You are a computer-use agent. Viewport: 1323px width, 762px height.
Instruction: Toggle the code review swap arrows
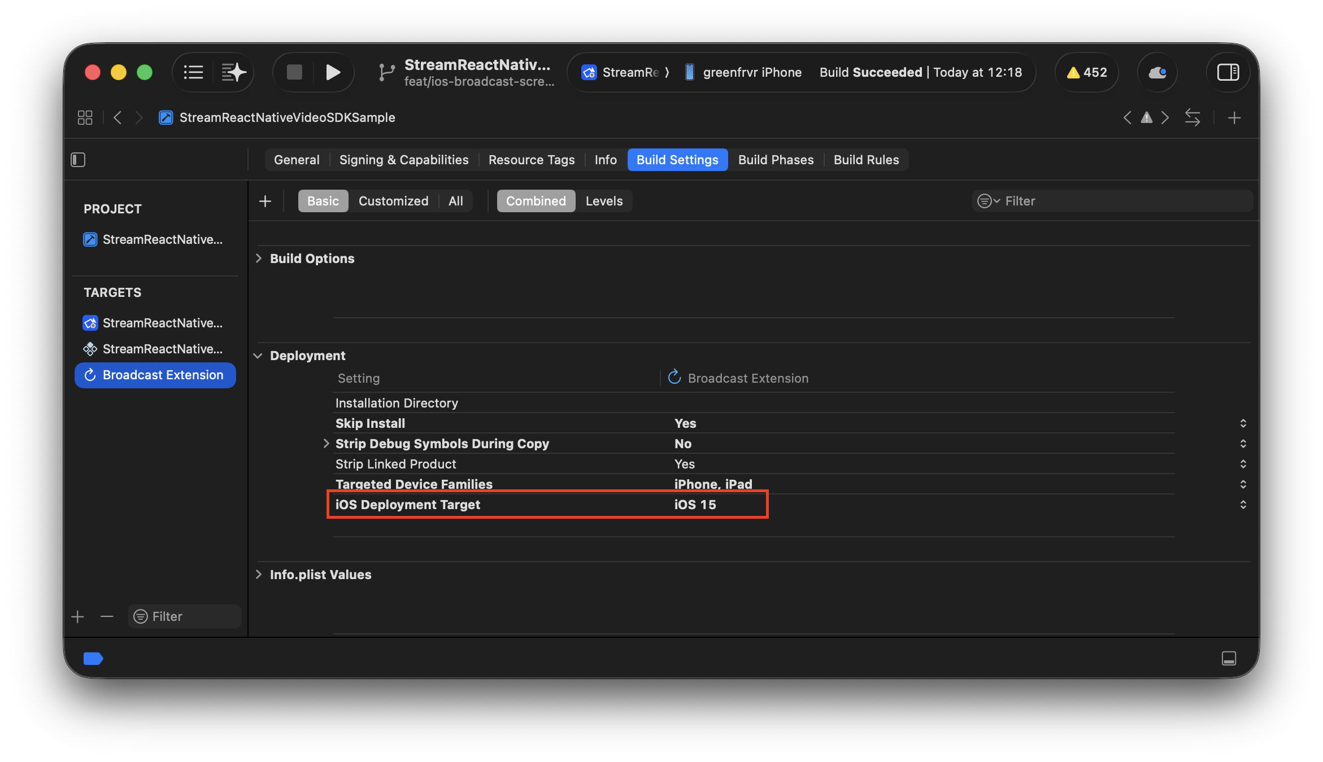click(1193, 117)
